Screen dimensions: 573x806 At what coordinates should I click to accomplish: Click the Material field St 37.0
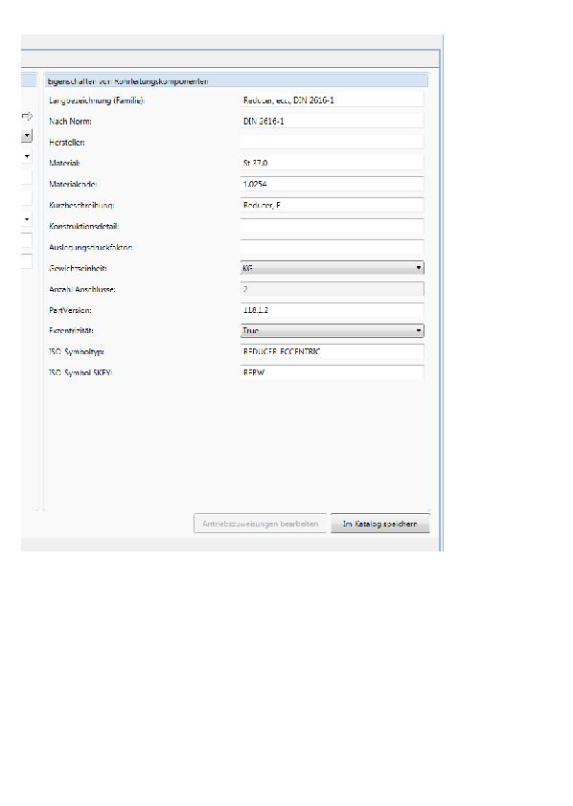tap(332, 163)
